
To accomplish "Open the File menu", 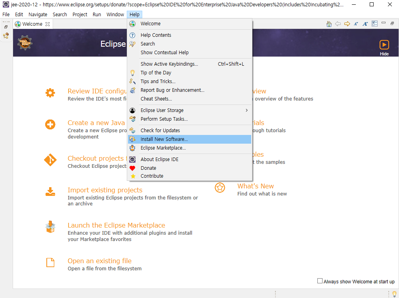I will pyautogui.click(x=6, y=15).
